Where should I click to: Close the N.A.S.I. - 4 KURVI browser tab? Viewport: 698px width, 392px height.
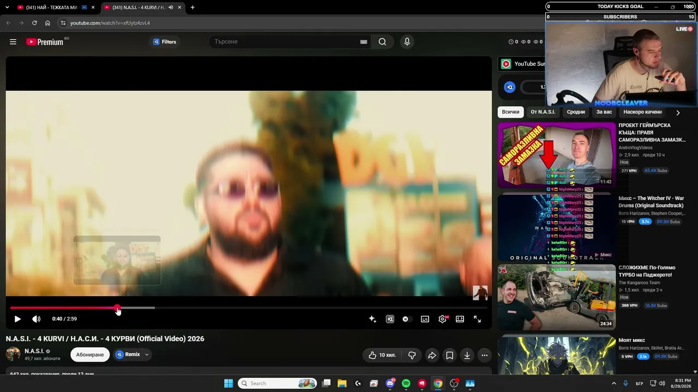(x=179, y=8)
